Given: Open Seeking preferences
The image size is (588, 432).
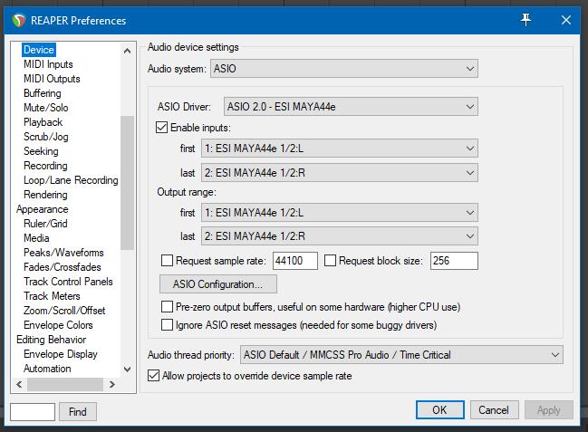Looking at the screenshot, I should [41, 151].
